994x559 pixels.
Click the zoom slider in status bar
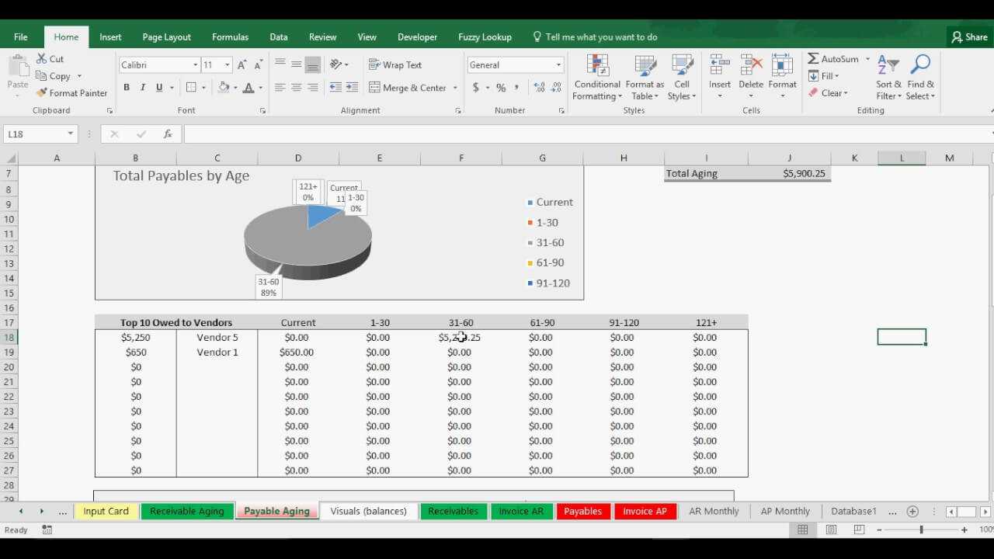tap(921, 529)
